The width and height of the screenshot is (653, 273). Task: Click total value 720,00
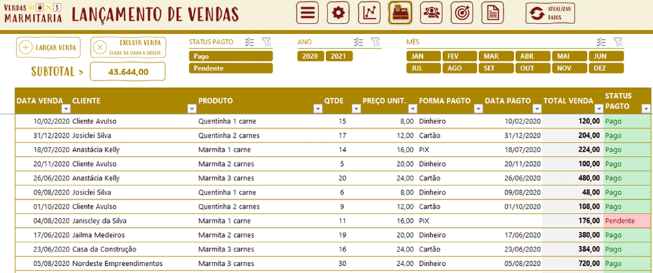click(x=573, y=263)
